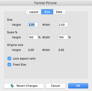The image size is (92, 91).
Task: Confirm with the OK button
Action: click(x=78, y=86)
